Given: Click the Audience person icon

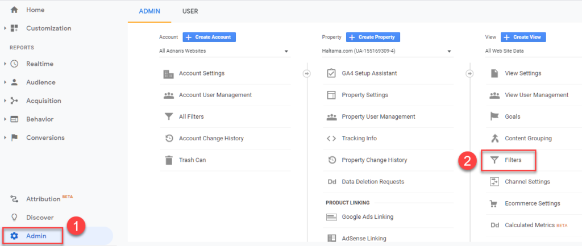Looking at the screenshot, I should pos(14,82).
